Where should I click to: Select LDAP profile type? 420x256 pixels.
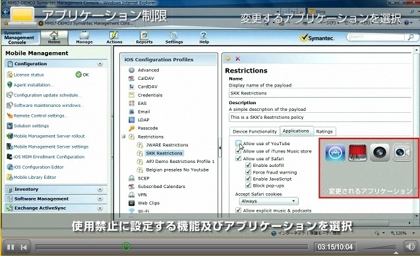[143, 120]
